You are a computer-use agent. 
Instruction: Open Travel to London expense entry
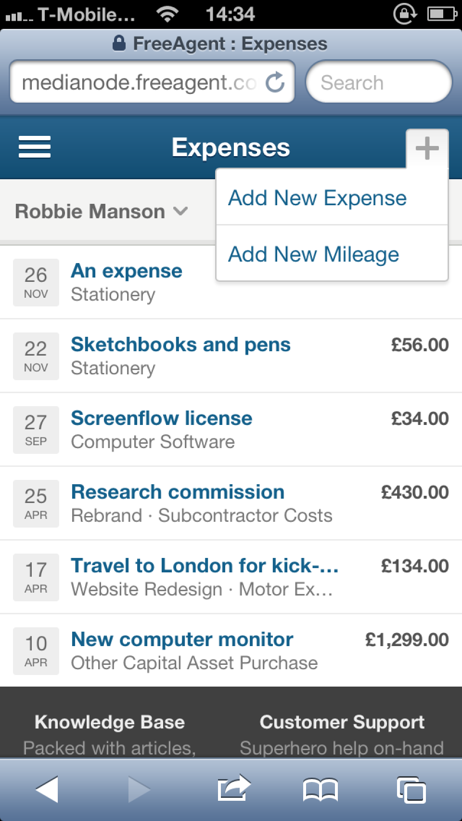[231, 577]
